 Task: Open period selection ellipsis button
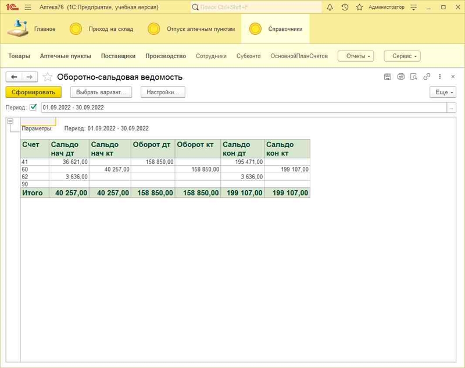[x=452, y=108]
